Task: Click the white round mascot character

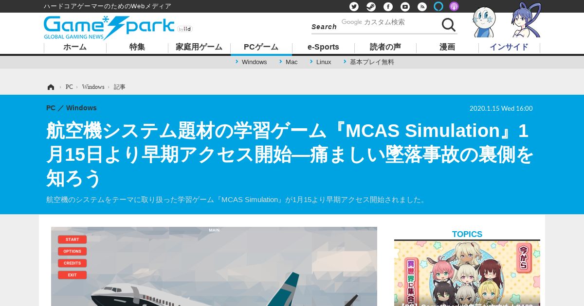Action: click(484, 22)
